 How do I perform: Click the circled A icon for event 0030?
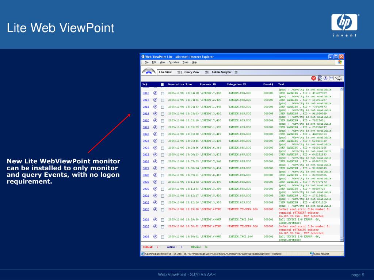(x=155, y=189)
